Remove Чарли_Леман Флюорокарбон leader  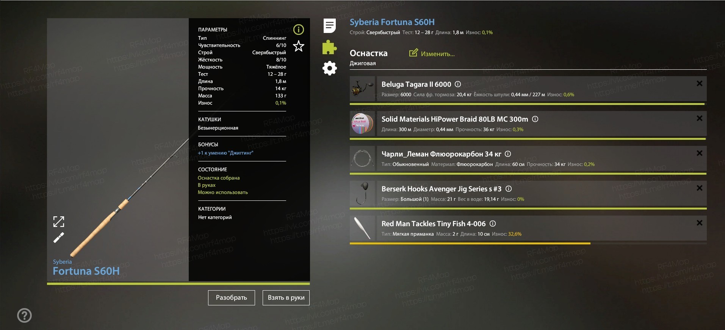(x=700, y=153)
